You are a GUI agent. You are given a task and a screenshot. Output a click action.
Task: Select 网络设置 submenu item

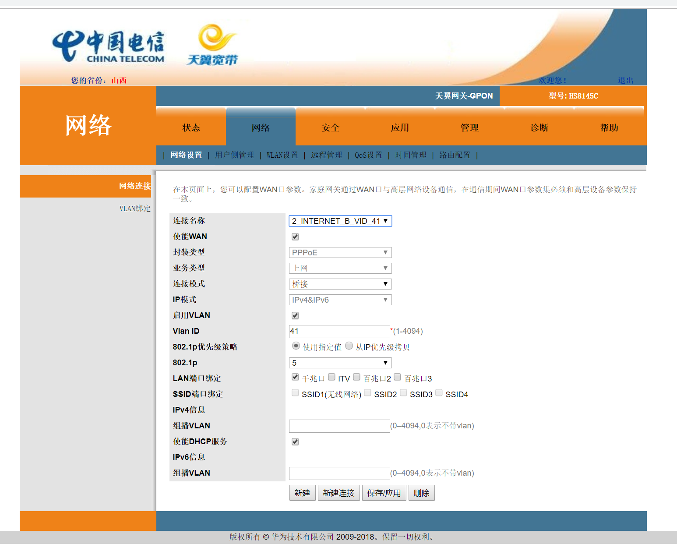coord(186,155)
